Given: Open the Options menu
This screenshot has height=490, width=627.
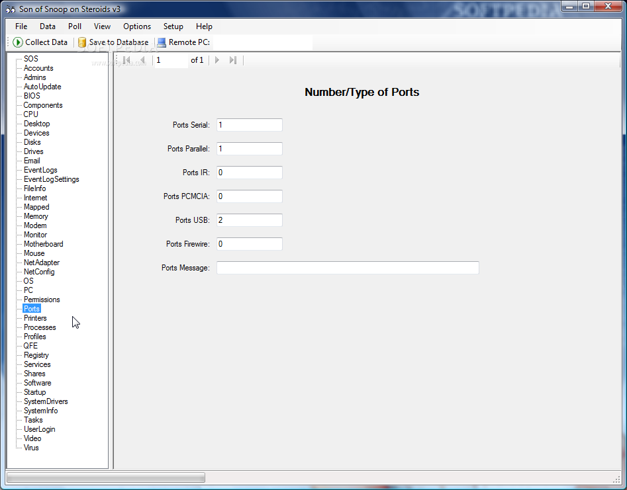Looking at the screenshot, I should tap(137, 26).
